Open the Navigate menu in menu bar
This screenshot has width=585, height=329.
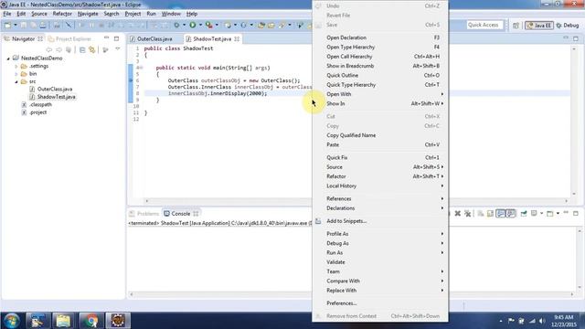(x=88, y=14)
